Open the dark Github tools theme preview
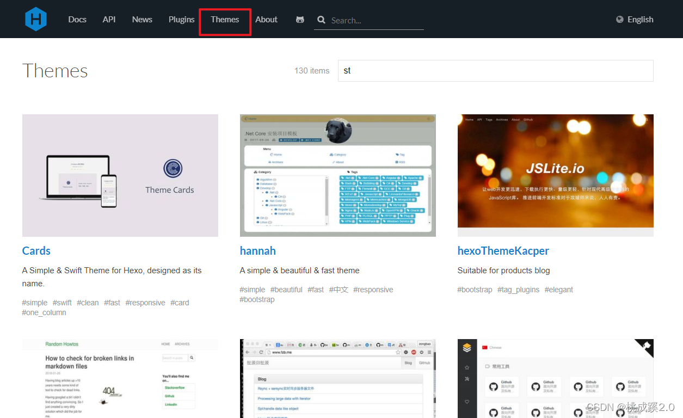 point(556,379)
